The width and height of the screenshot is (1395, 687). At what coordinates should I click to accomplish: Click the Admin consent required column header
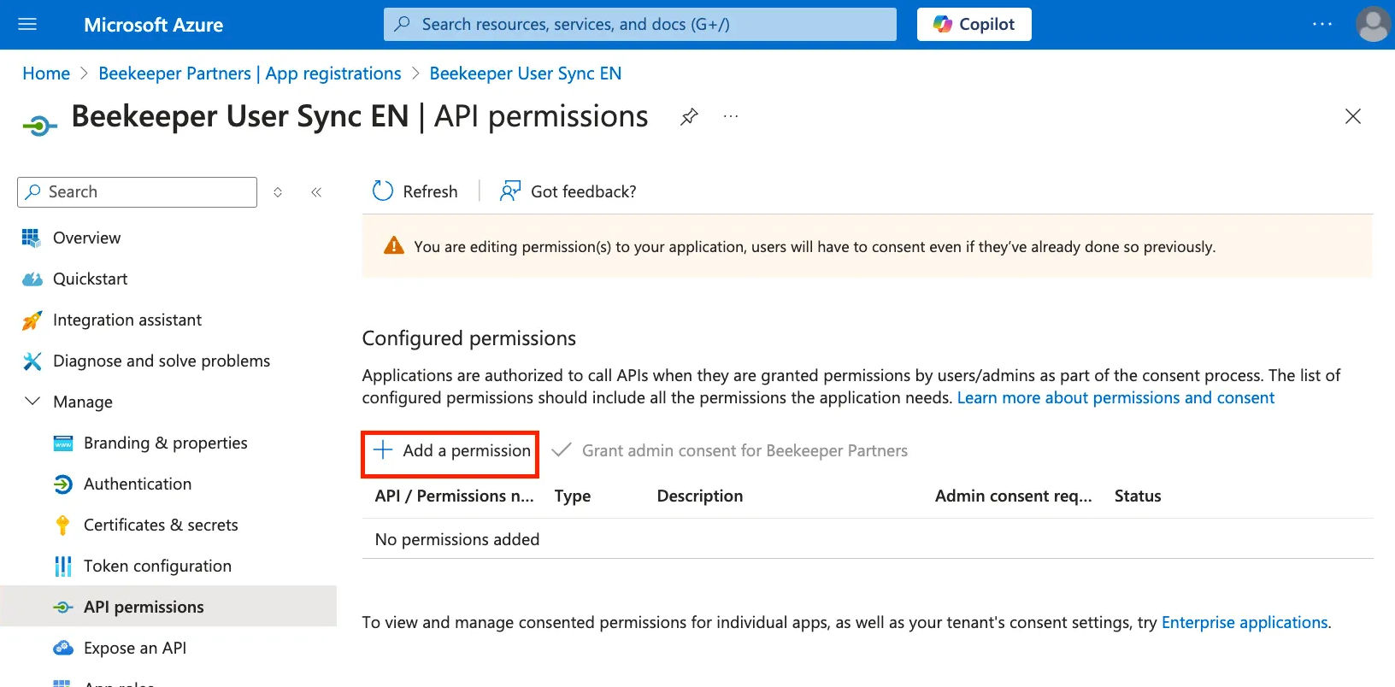click(x=1014, y=496)
